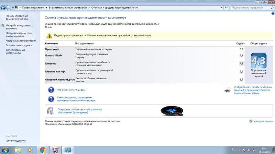Open the Windows Start button

point(5,150)
